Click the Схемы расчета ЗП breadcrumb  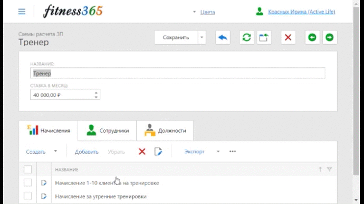[x=41, y=34]
